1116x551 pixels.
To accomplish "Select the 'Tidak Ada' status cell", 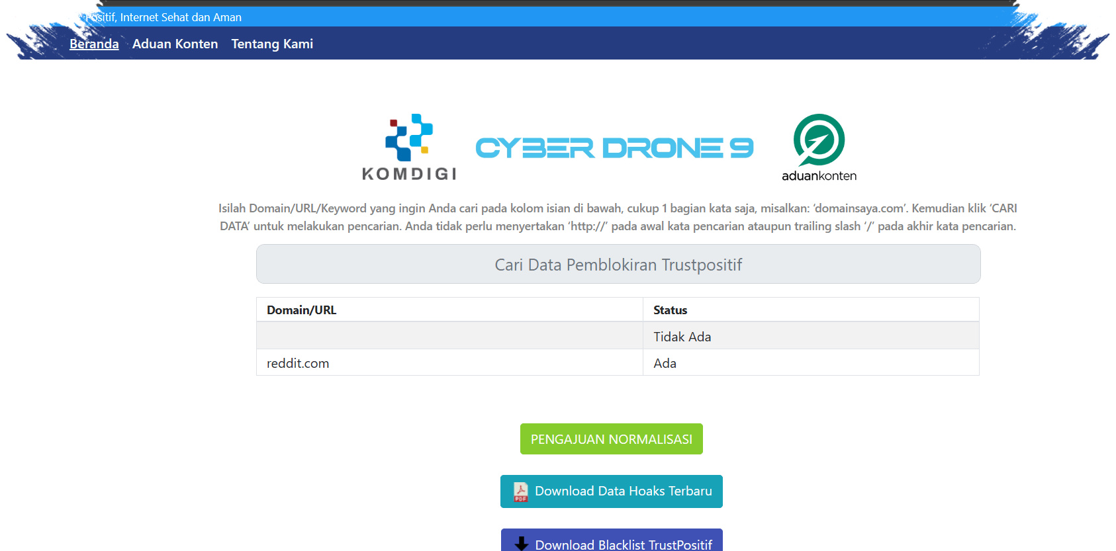I will [x=811, y=336].
